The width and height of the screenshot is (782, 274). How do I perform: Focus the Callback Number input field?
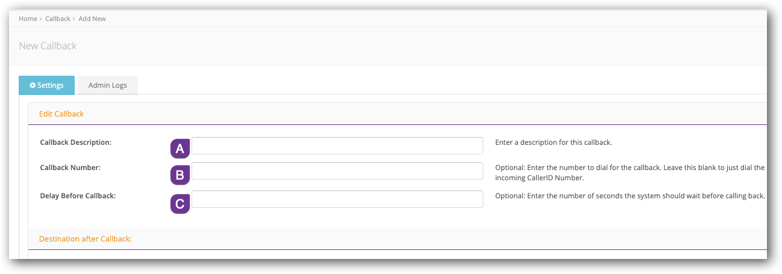pos(337,171)
